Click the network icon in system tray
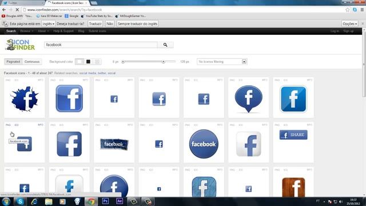Image resolution: width=366 pixels, height=206 pixels. (335, 201)
